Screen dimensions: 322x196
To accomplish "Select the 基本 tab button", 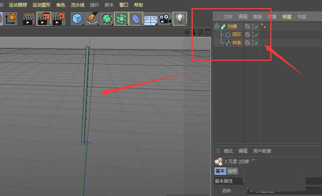I will click(x=220, y=171).
